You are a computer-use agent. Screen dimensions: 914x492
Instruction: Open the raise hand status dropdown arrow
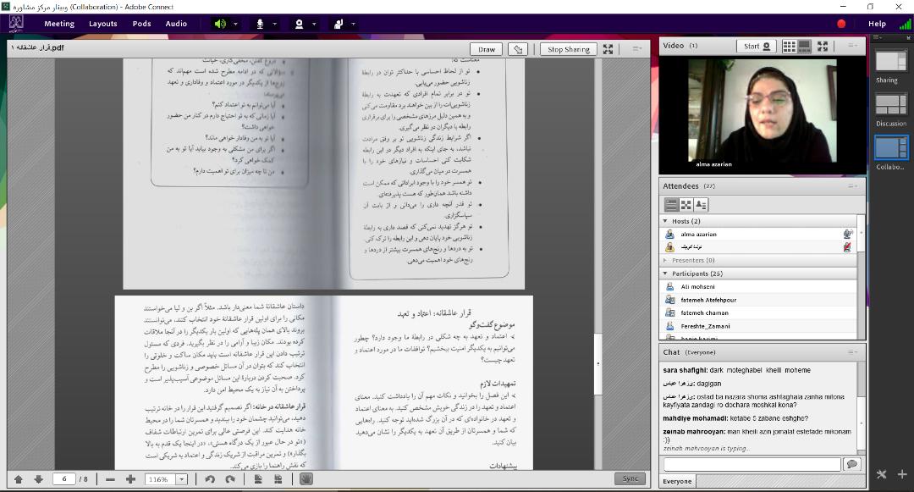click(354, 24)
